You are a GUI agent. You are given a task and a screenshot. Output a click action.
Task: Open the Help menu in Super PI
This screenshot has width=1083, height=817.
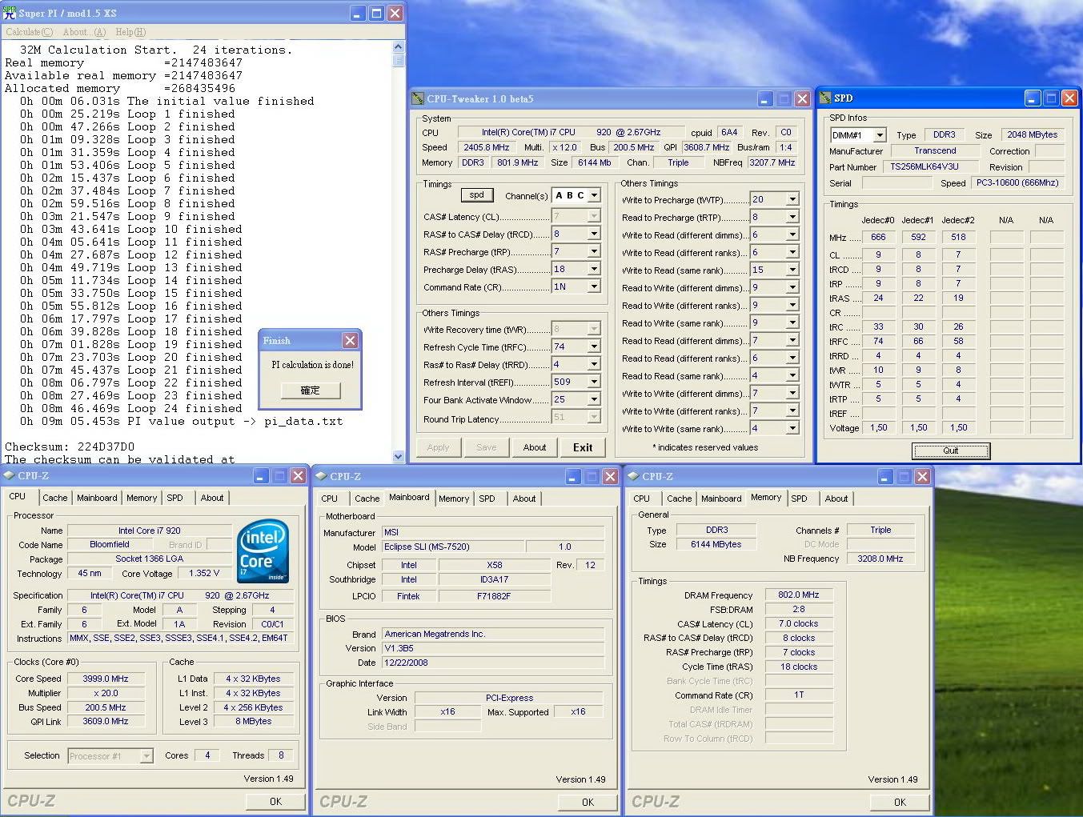[x=130, y=32]
